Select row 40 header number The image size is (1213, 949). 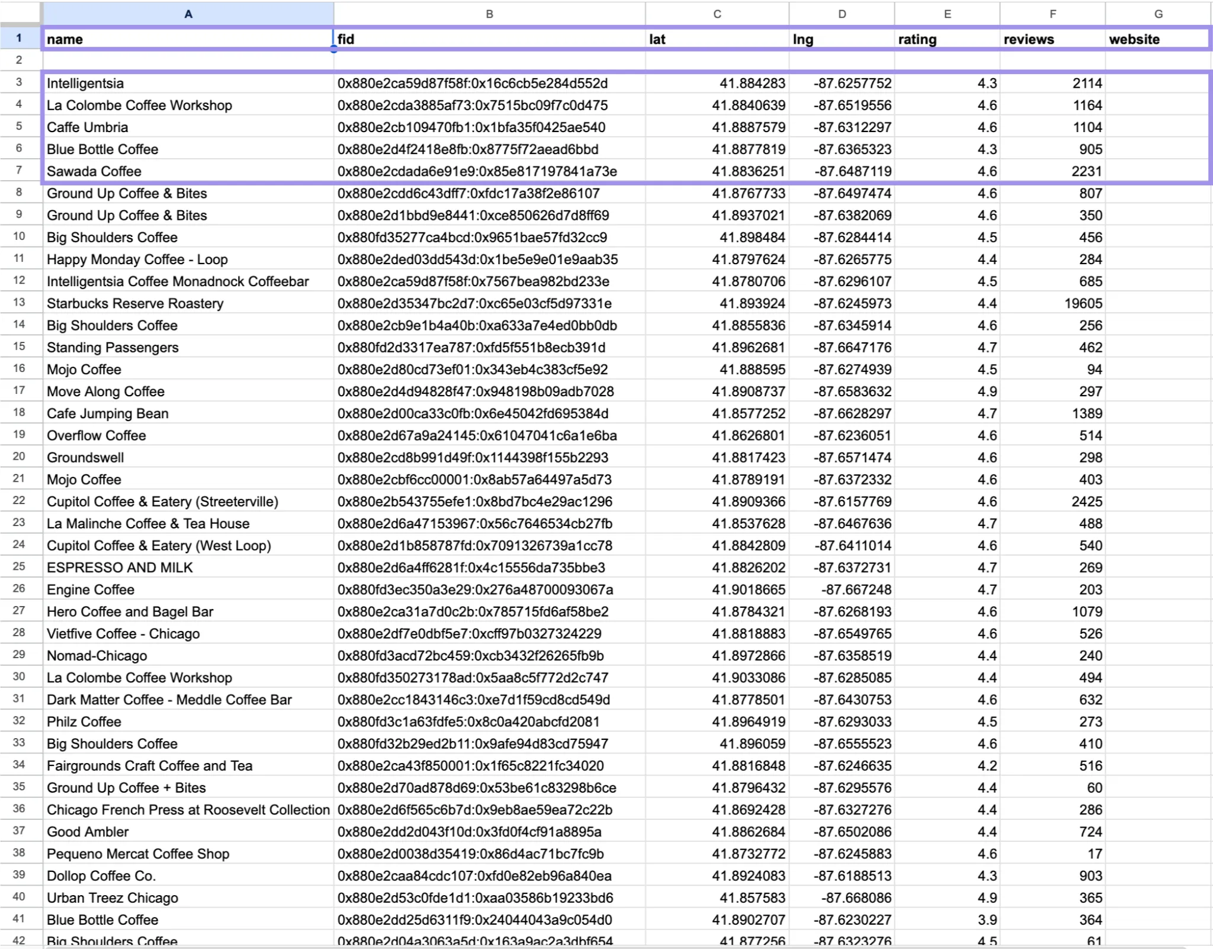pos(20,897)
